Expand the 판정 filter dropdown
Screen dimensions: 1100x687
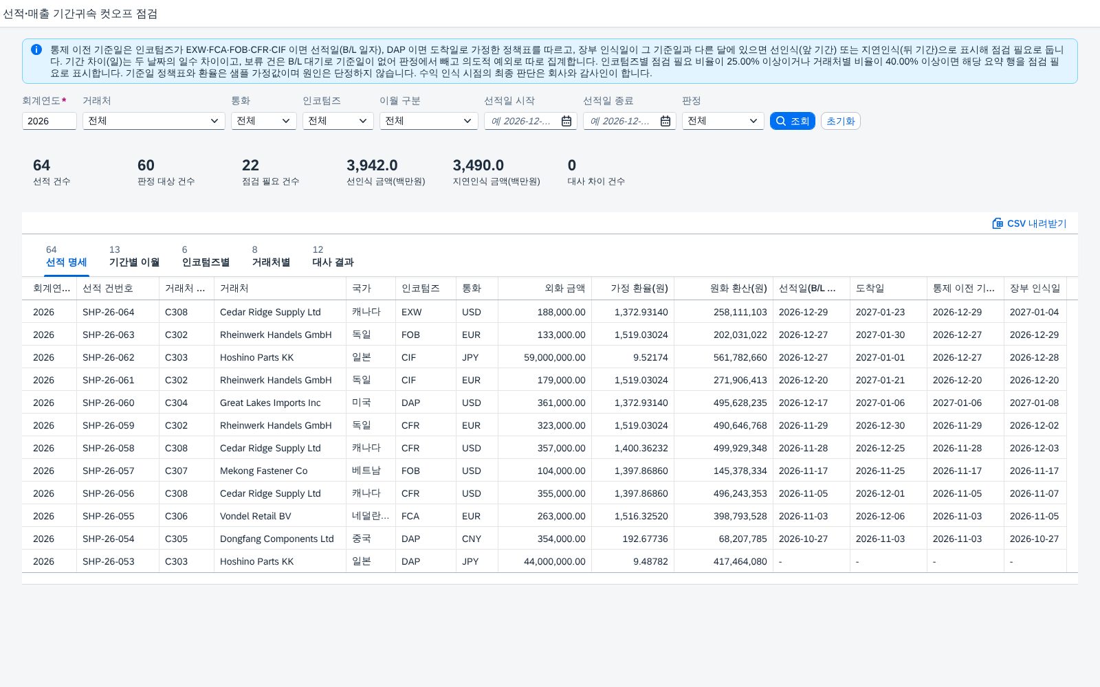pyautogui.click(x=753, y=121)
